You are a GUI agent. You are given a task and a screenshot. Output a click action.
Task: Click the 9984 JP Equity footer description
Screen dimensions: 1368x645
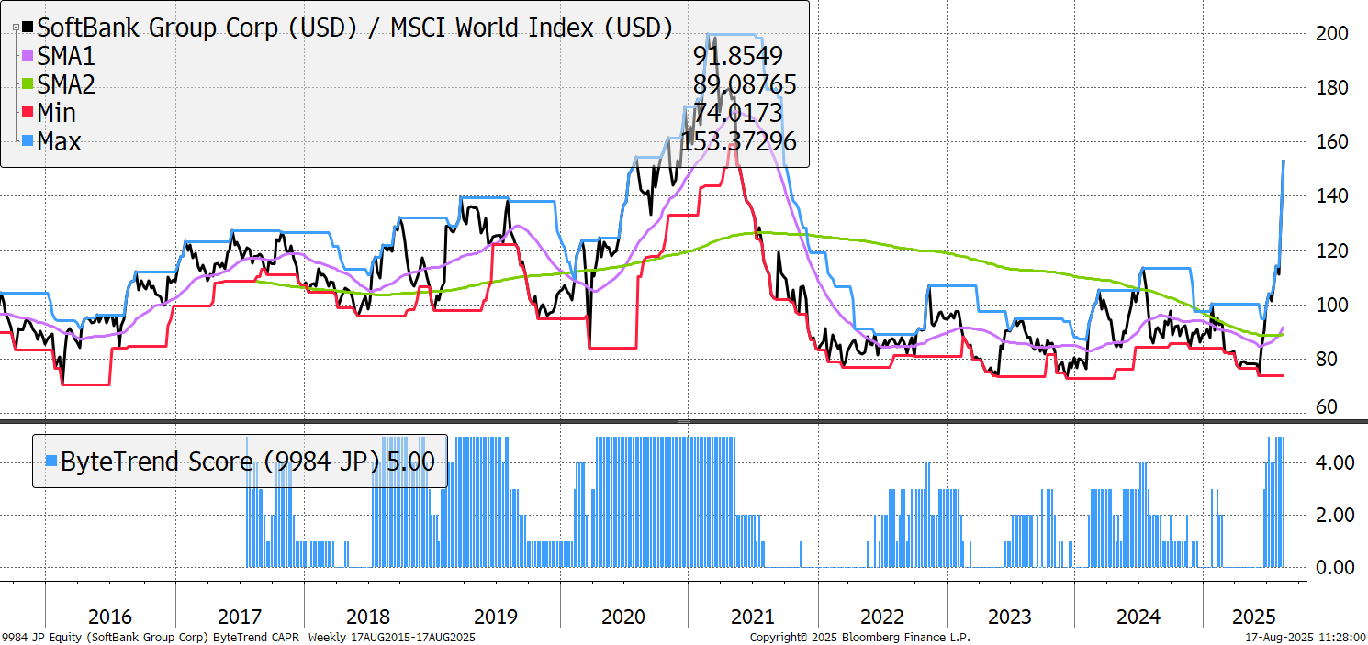(x=239, y=637)
